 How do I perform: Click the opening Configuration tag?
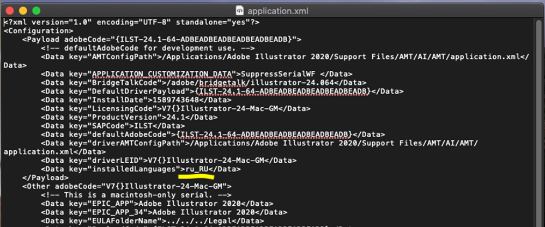coord(39,31)
